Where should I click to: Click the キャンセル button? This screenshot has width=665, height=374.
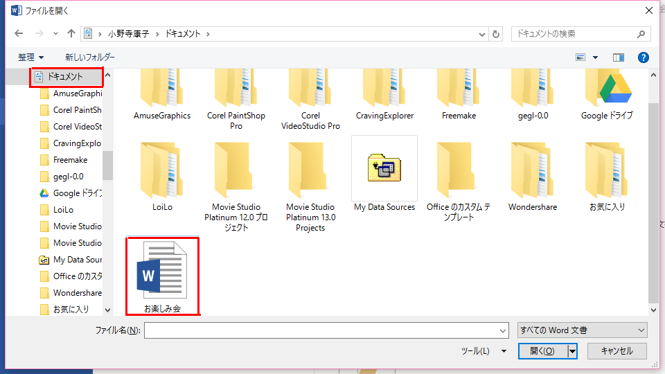pos(617,351)
